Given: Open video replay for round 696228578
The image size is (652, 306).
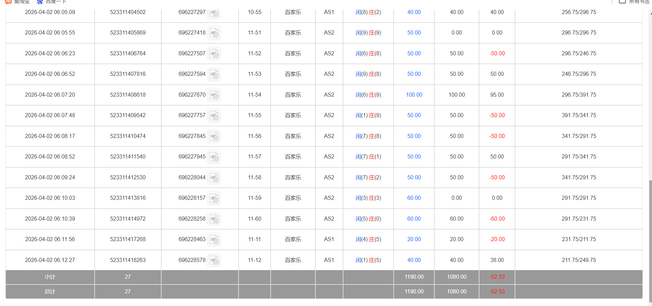Looking at the screenshot, I should click(214, 261).
